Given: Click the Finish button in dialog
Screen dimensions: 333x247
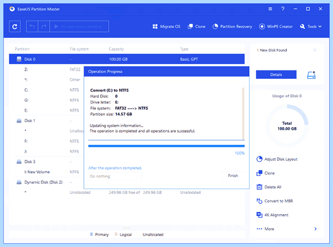Looking at the screenshot, I should (x=233, y=175).
